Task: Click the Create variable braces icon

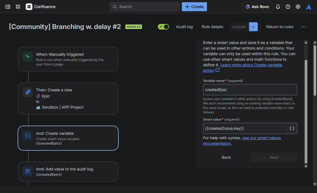Action: pyautogui.click(x=28, y=135)
